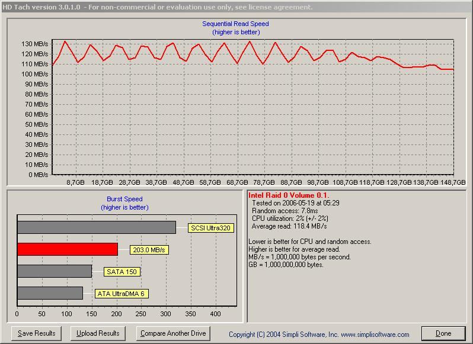Click the SCSI Ultra320 label
The image size is (473, 344).
pyautogui.click(x=210, y=228)
